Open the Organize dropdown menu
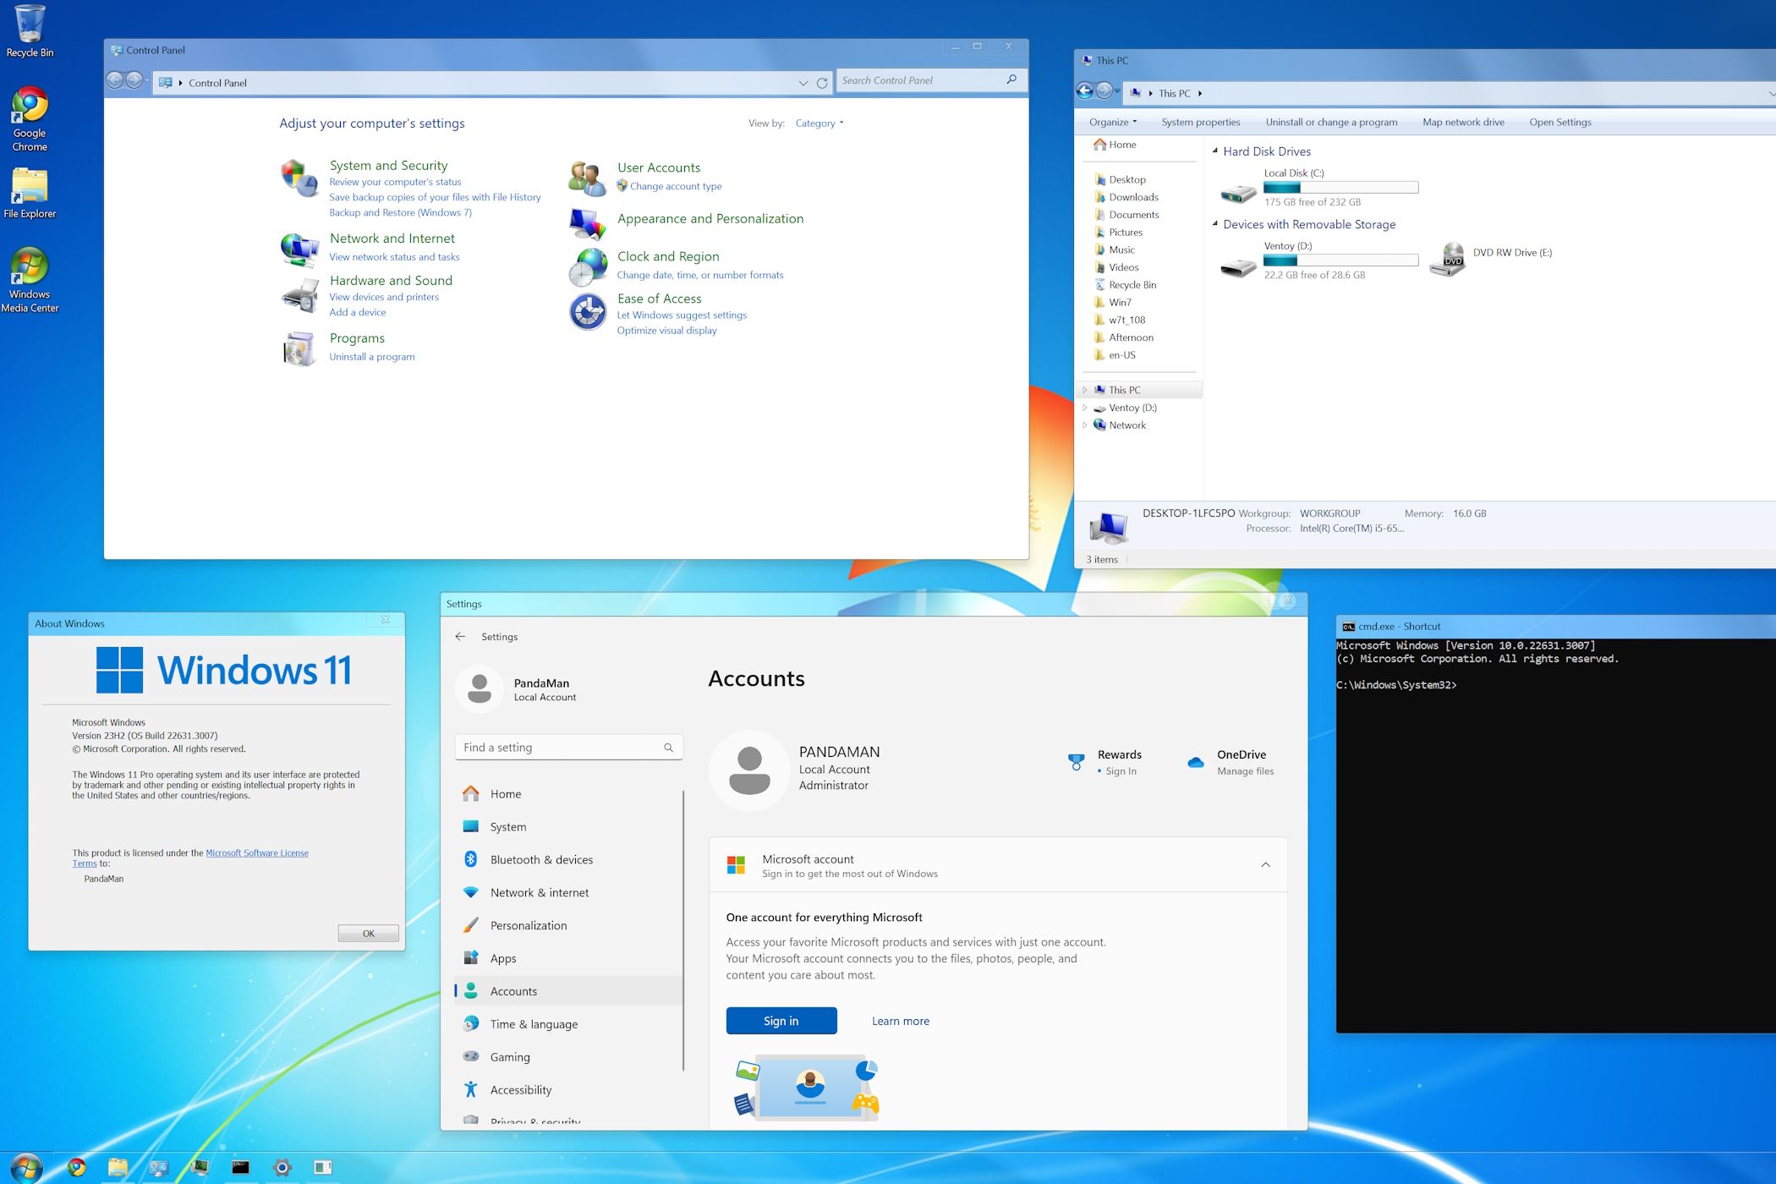The height and width of the screenshot is (1184, 1776). (1110, 122)
